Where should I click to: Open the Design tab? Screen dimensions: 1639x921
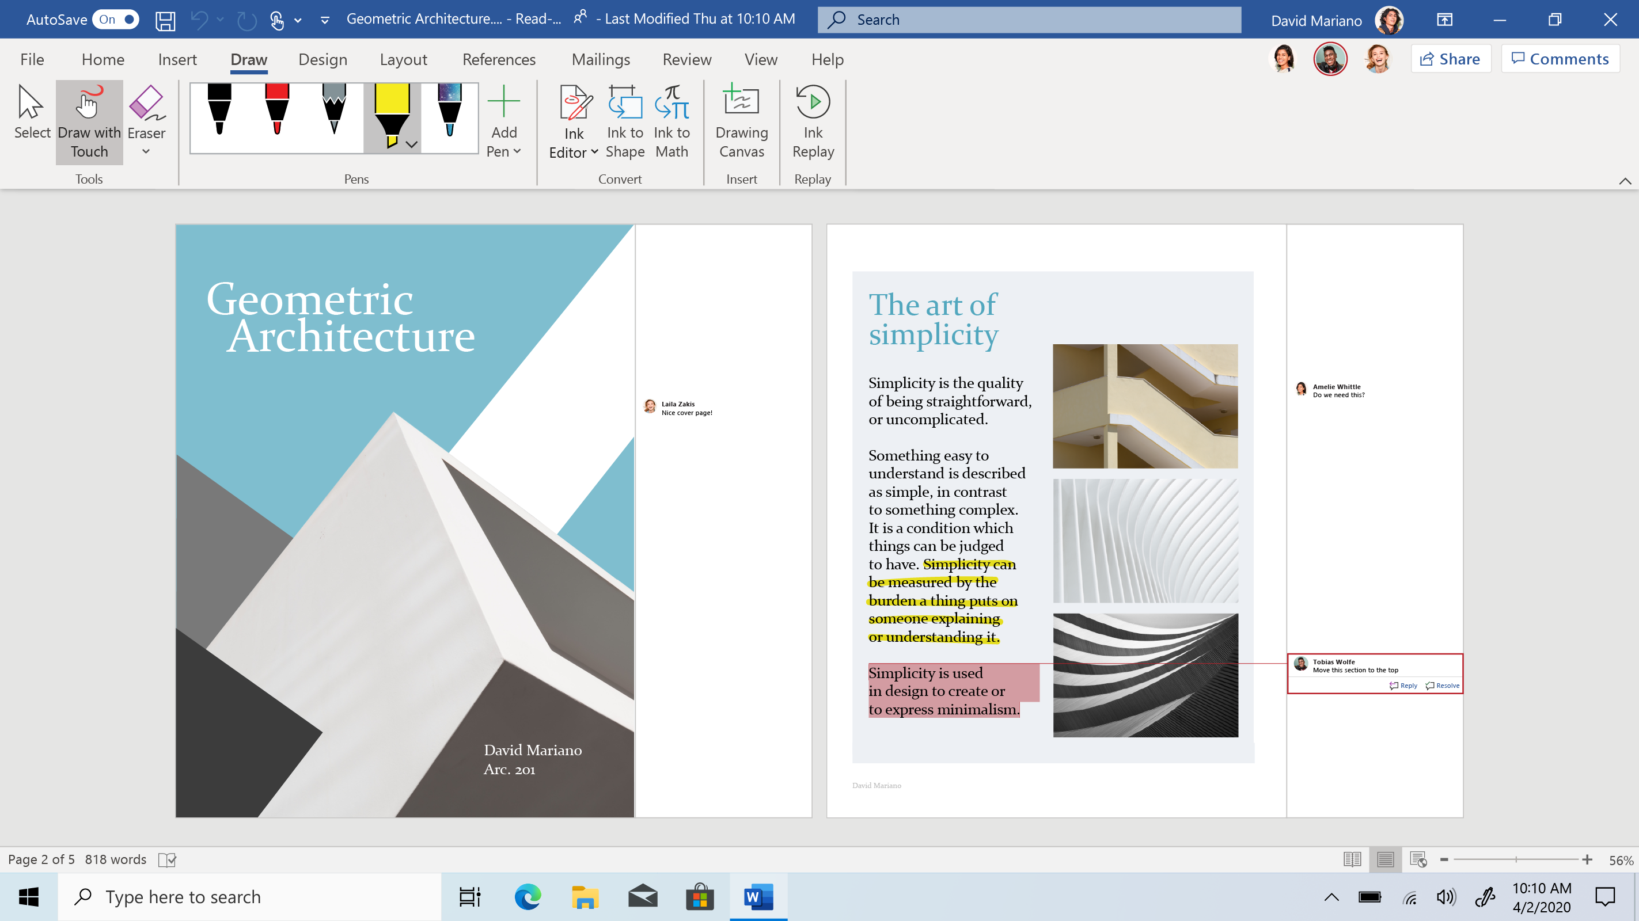pyautogui.click(x=323, y=59)
